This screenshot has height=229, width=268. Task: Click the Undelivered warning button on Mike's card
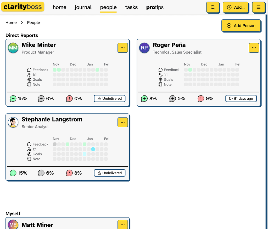pos(109,99)
